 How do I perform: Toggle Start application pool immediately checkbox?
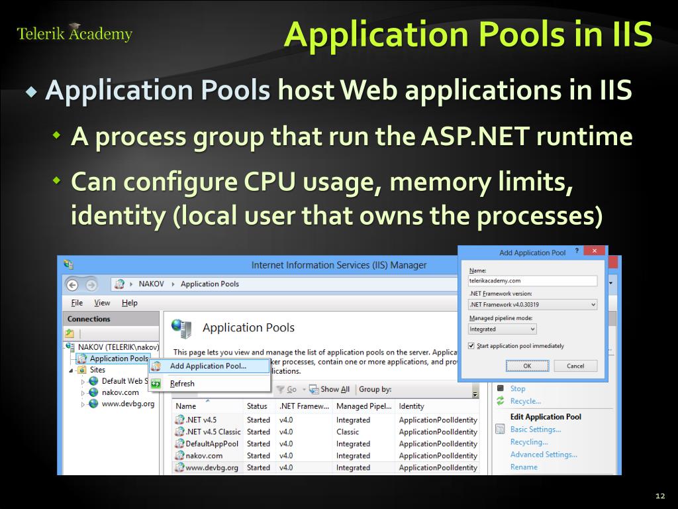471,346
